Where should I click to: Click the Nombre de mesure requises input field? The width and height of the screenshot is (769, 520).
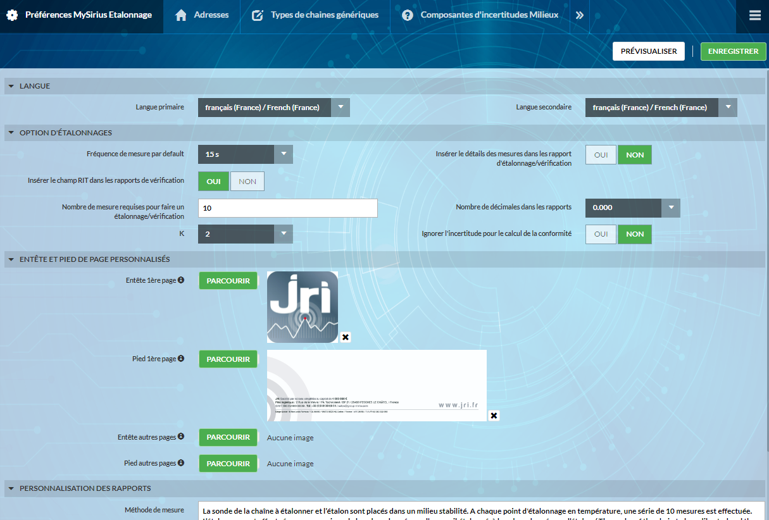tap(288, 208)
